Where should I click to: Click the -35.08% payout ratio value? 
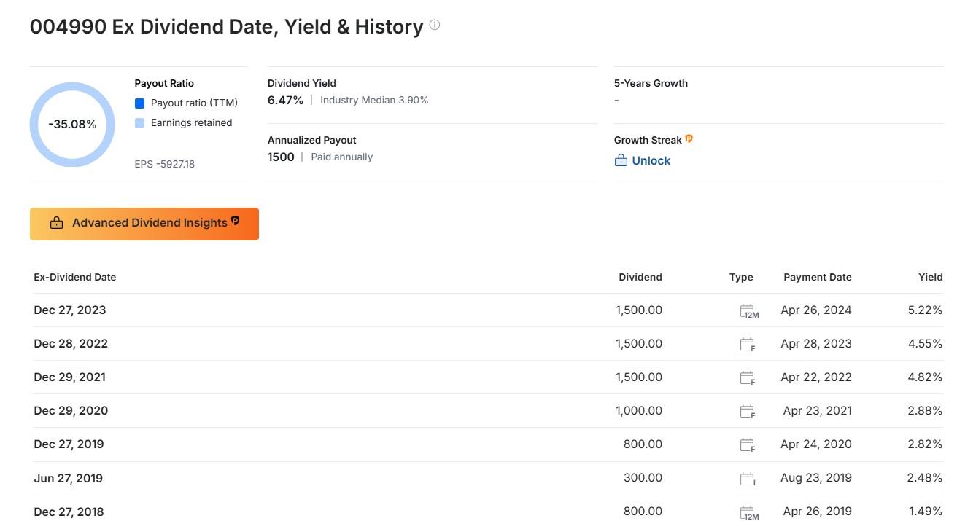(x=72, y=125)
